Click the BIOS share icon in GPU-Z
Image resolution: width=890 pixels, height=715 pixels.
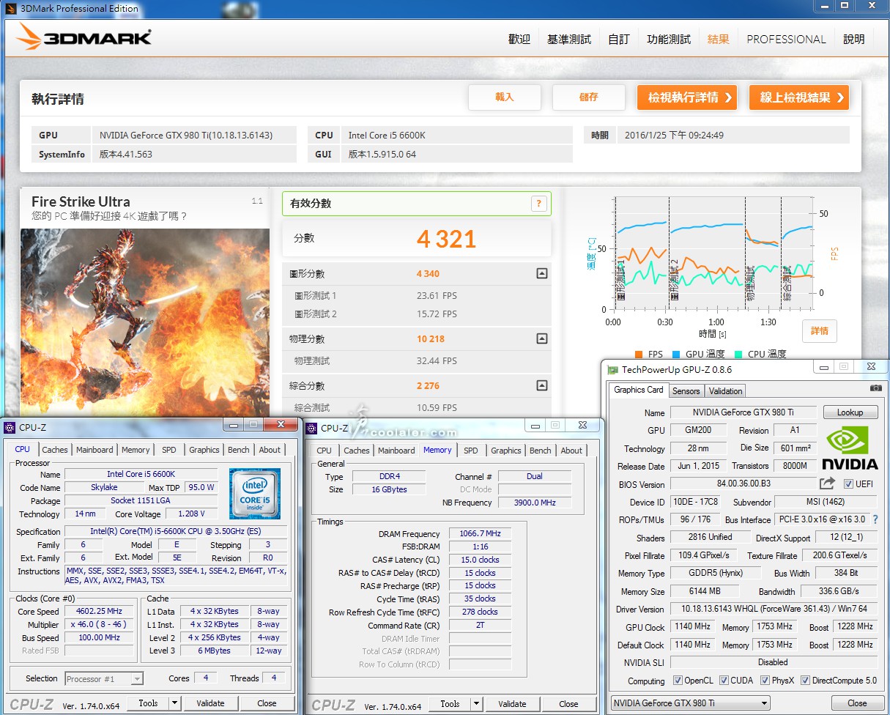[x=827, y=484]
